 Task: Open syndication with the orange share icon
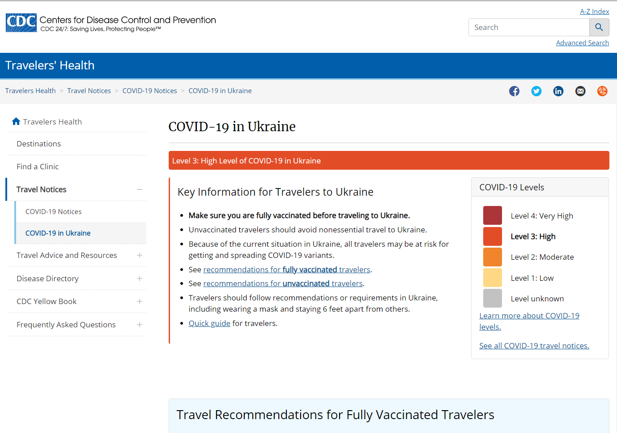pyautogui.click(x=602, y=91)
